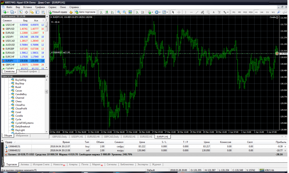Toggle the Market Watch window icon
Screen dimensions: 289x173
21,12
